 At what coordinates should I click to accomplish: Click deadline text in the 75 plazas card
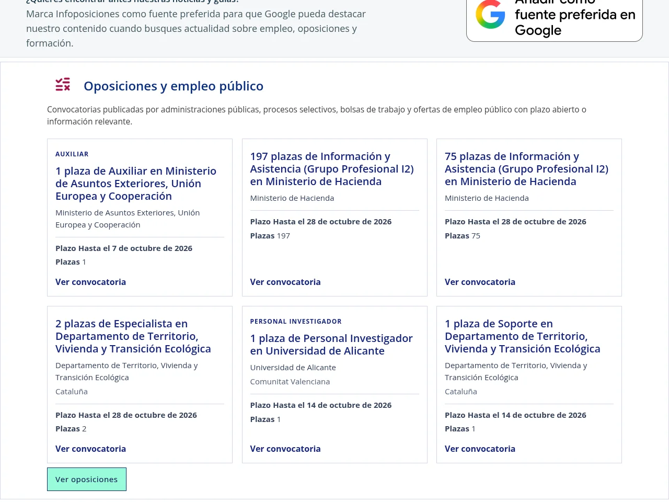coord(515,222)
